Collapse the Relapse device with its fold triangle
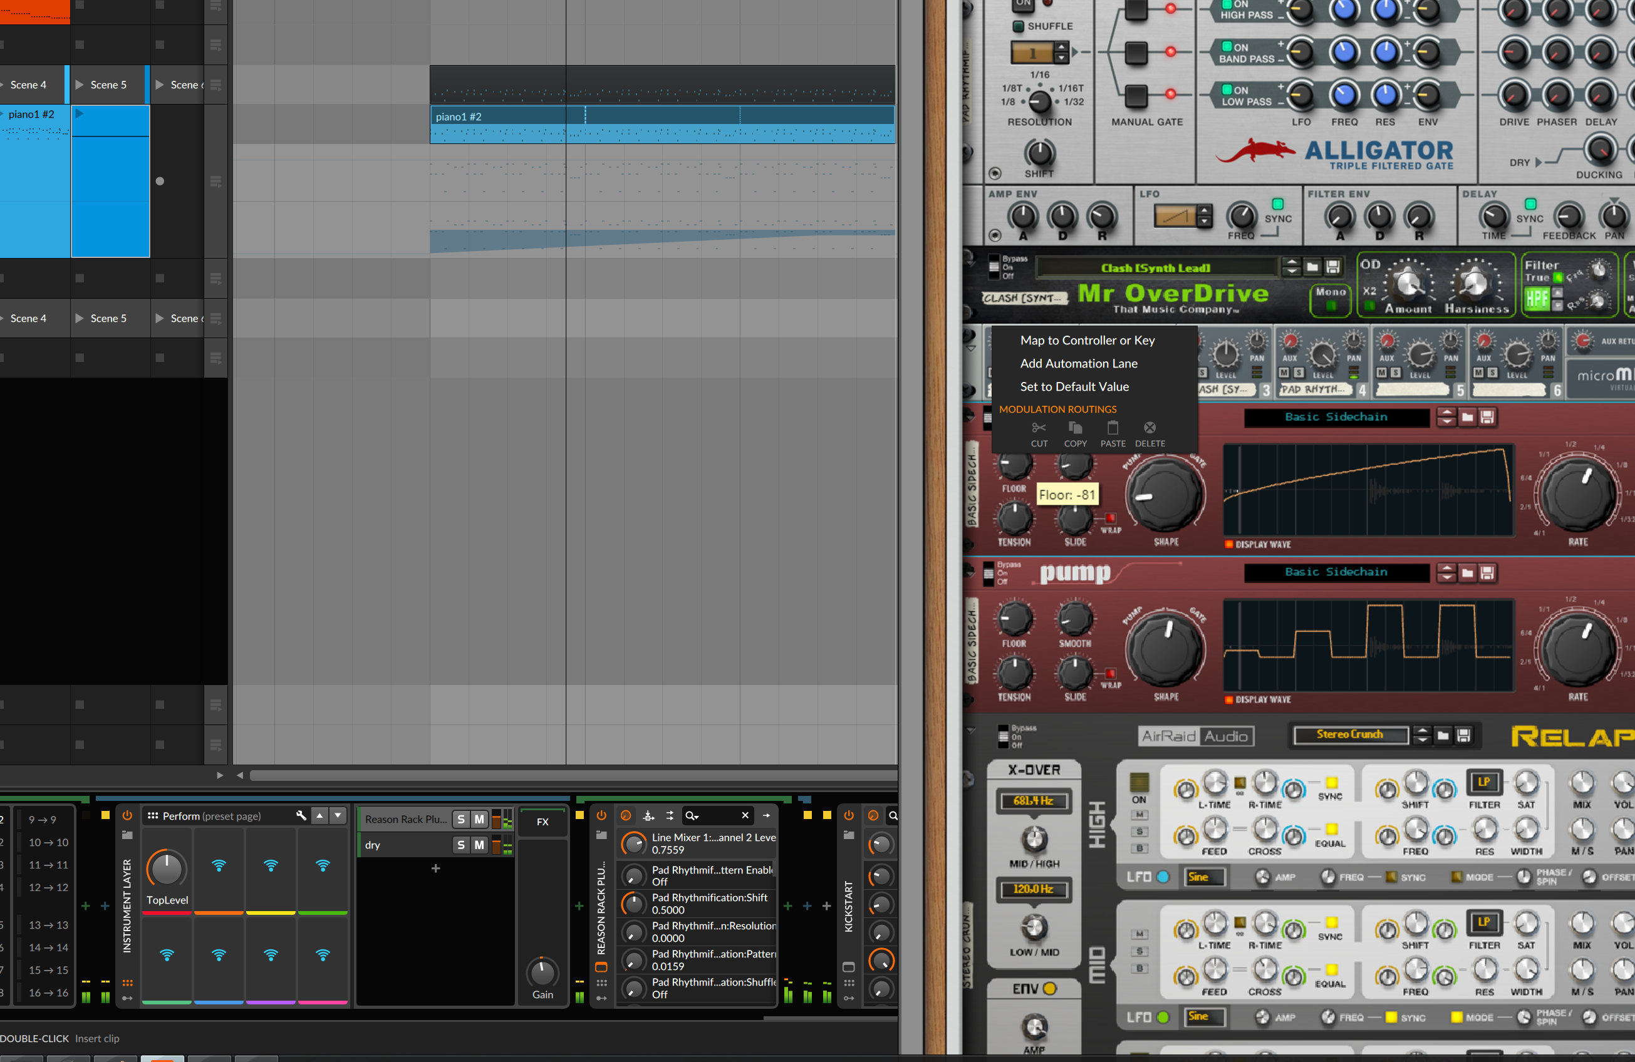The image size is (1635, 1062). (x=971, y=730)
